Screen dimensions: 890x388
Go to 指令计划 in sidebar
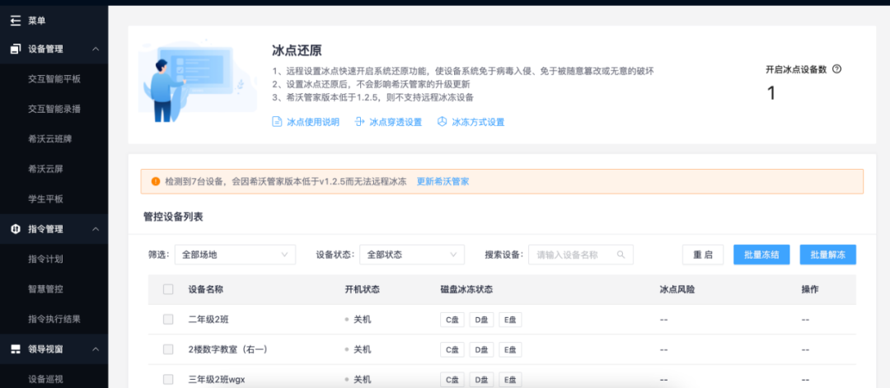click(45, 259)
